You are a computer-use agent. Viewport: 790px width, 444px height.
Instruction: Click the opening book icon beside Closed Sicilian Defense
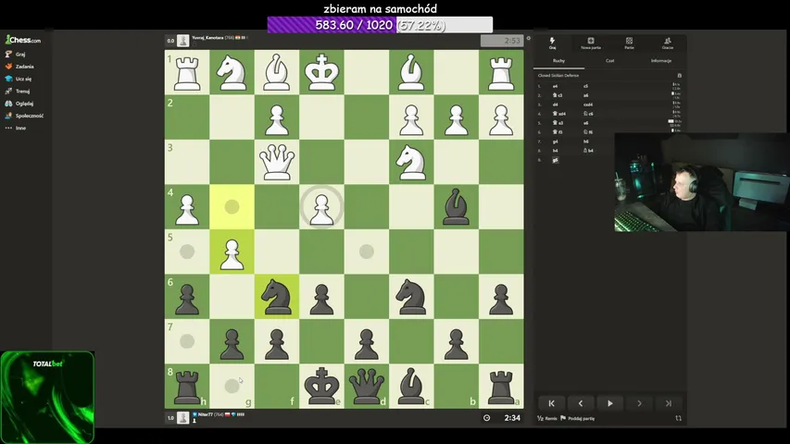pos(679,76)
